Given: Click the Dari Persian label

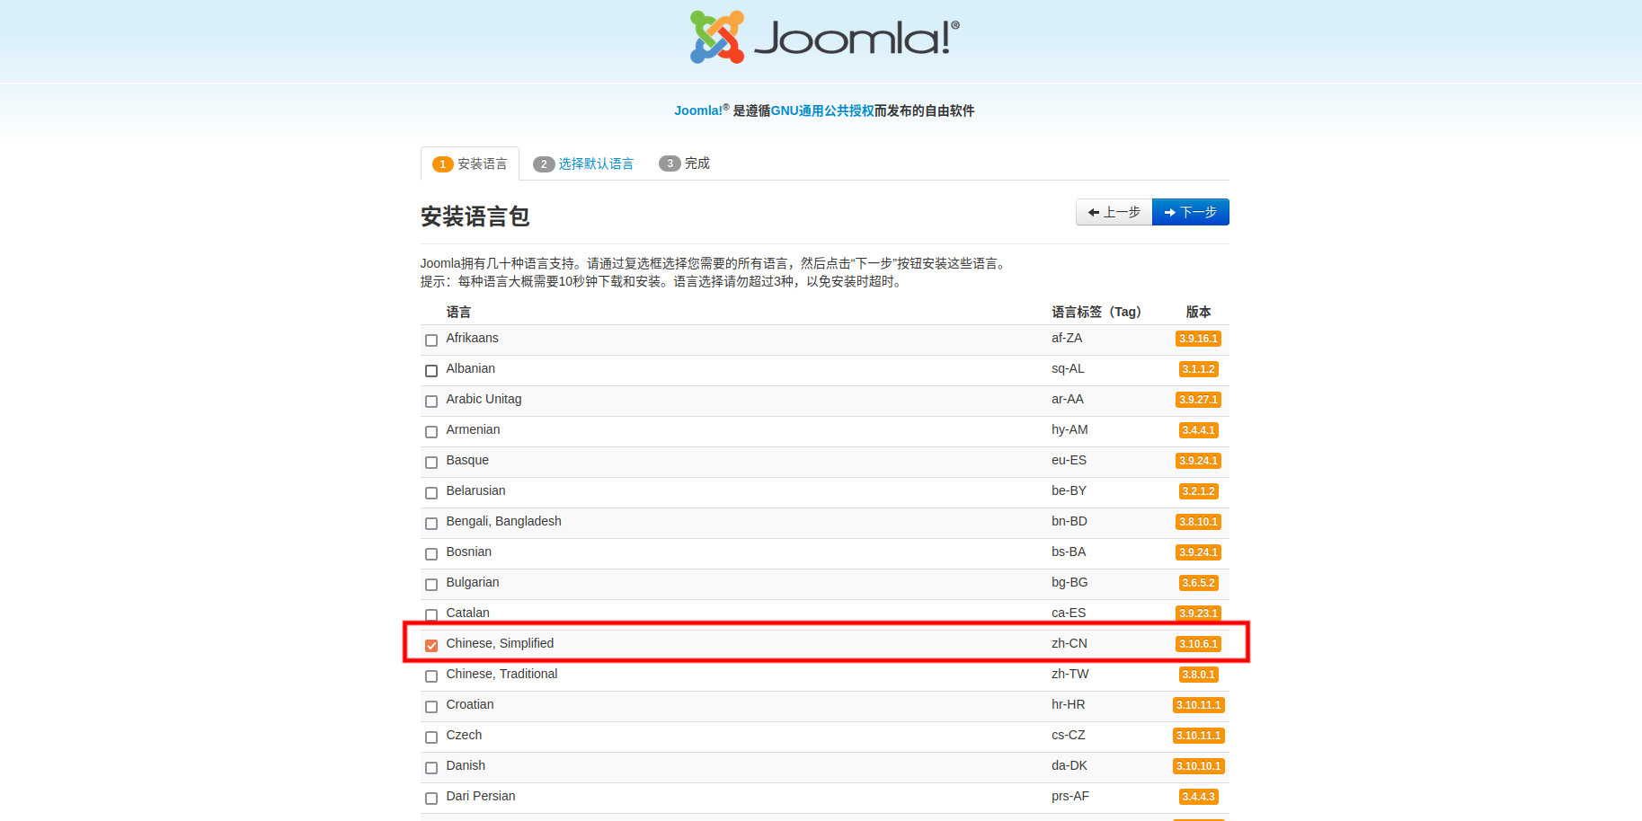Looking at the screenshot, I should 481,796.
